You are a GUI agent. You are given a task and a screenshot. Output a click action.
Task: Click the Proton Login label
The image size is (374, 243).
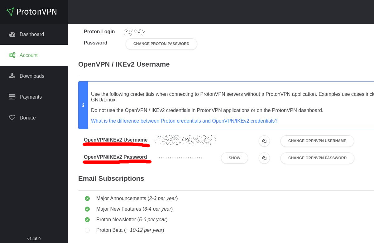point(99,32)
